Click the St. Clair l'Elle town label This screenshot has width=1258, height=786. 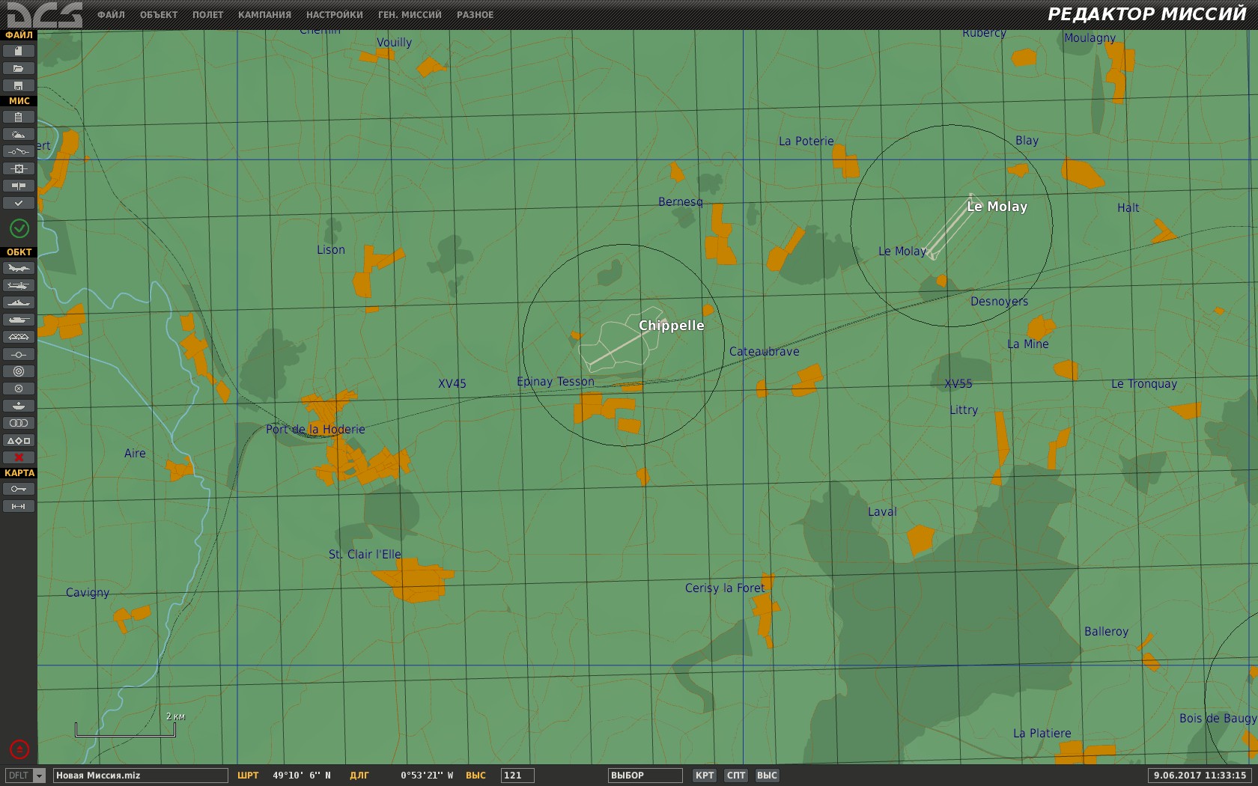point(365,555)
